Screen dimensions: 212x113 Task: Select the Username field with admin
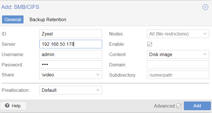(71, 54)
